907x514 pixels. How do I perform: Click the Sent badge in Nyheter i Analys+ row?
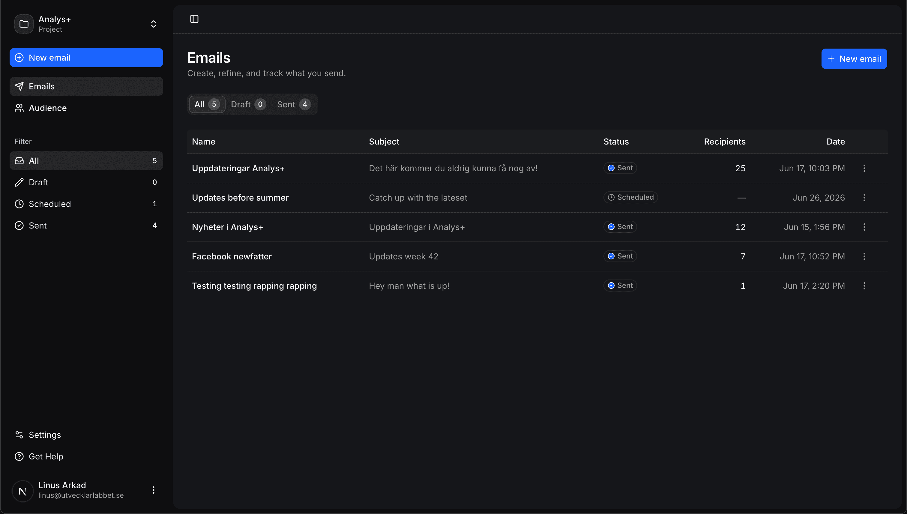pyautogui.click(x=620, y=227)
